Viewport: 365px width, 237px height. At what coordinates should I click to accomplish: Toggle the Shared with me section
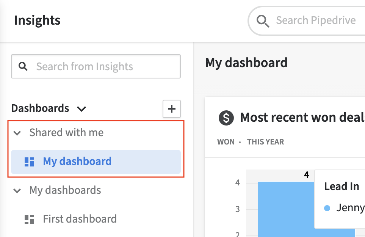click(x=17, y=133)
